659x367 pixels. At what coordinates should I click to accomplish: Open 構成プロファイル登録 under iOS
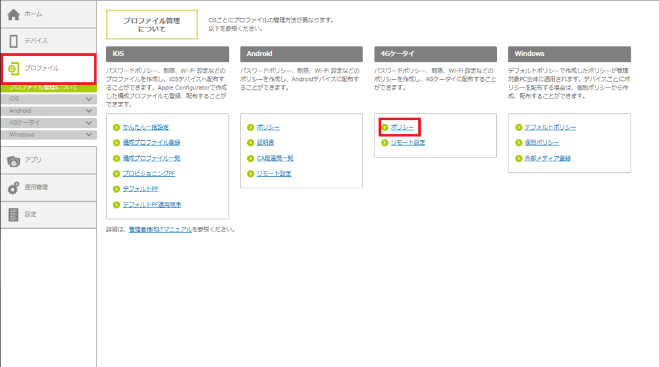coord(152,143)
